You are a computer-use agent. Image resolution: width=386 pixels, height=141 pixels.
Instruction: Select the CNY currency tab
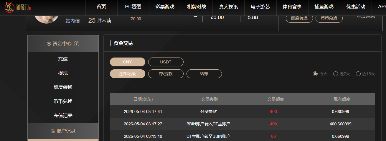click(128, 62)
